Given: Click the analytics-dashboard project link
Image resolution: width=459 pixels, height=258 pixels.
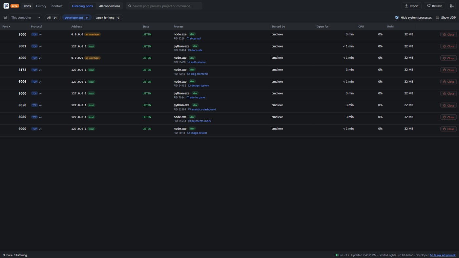Looking at the screenshot, I should pos(202,109).
